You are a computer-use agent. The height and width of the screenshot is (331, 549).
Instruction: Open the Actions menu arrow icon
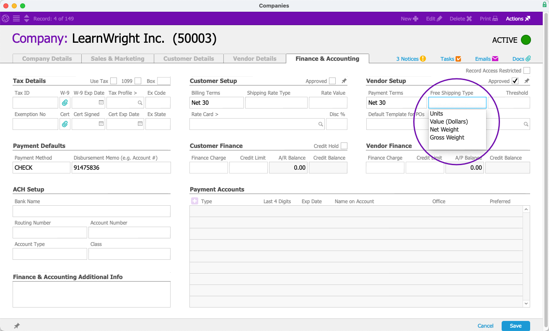528,18
